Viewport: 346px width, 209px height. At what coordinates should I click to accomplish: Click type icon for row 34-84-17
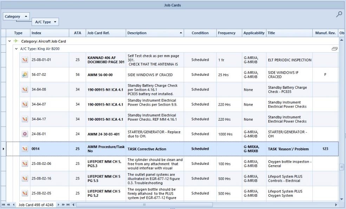(25, 119)
